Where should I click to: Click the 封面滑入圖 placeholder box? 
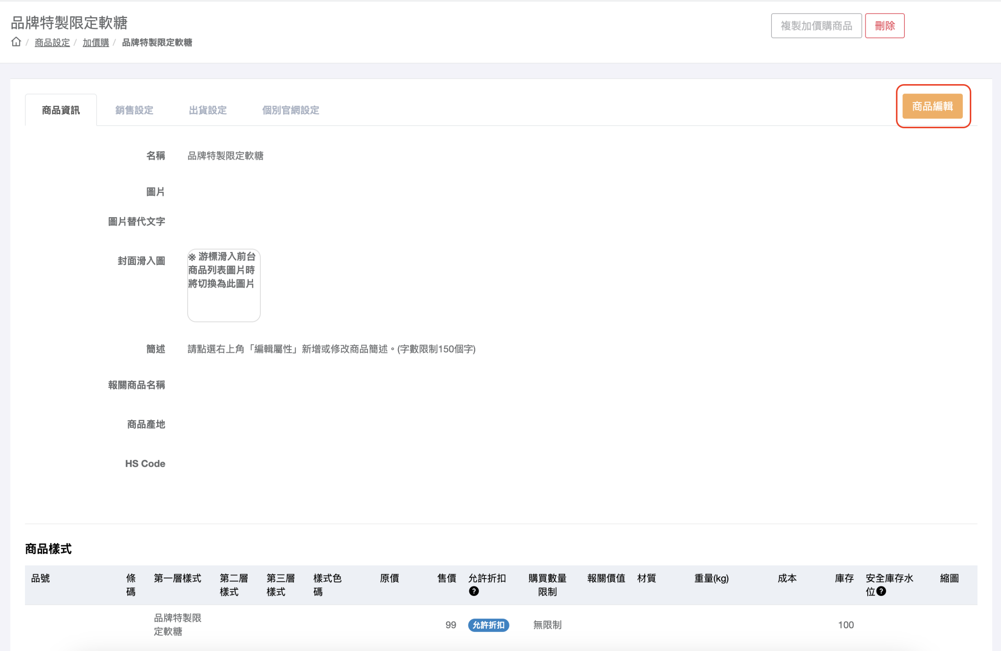[224, 285]
